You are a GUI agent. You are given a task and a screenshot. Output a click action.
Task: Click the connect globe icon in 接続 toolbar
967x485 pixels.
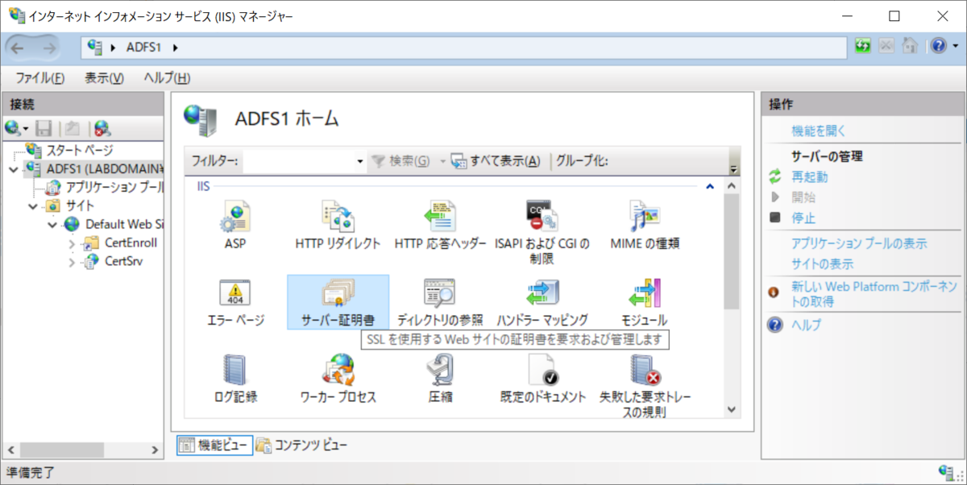tap(13, 127)
